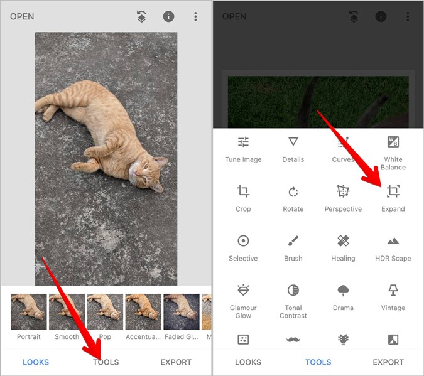Apply the Portrait look thumbnail
The width and height of the screenshot is (424, 376).
click(x=29, y=312)
